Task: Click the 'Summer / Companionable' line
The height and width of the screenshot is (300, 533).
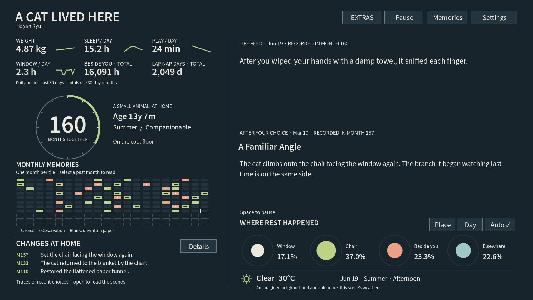Action: pyautogui.click(x=152, y=127)
